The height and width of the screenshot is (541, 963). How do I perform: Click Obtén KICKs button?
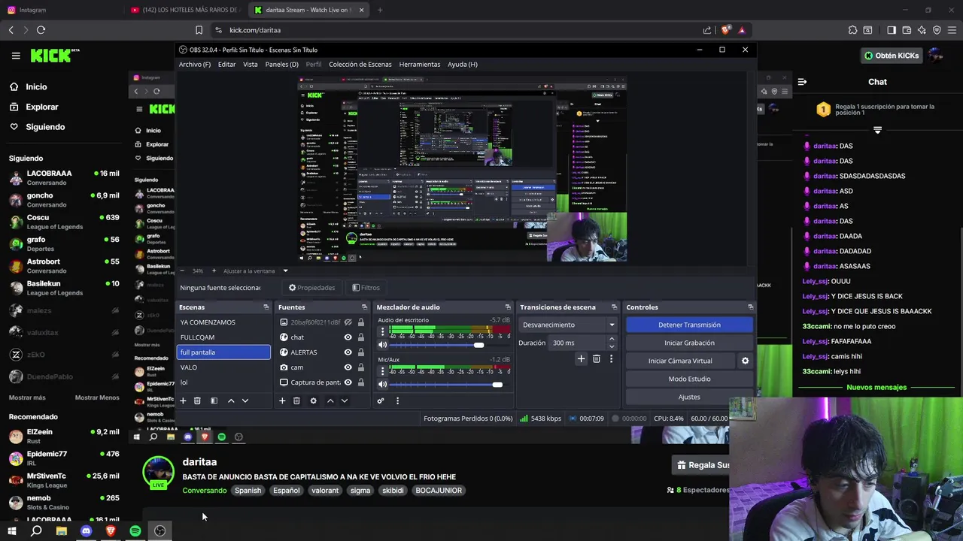(x=892, y=56)
